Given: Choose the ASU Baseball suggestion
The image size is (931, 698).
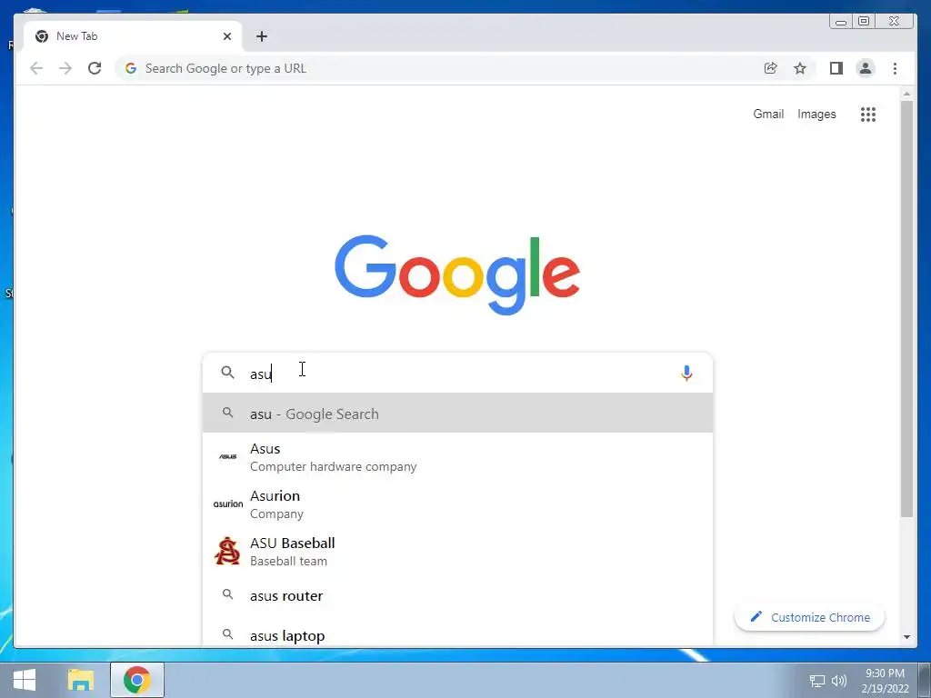Looking at the screenshot, I should tap(458, 552).
